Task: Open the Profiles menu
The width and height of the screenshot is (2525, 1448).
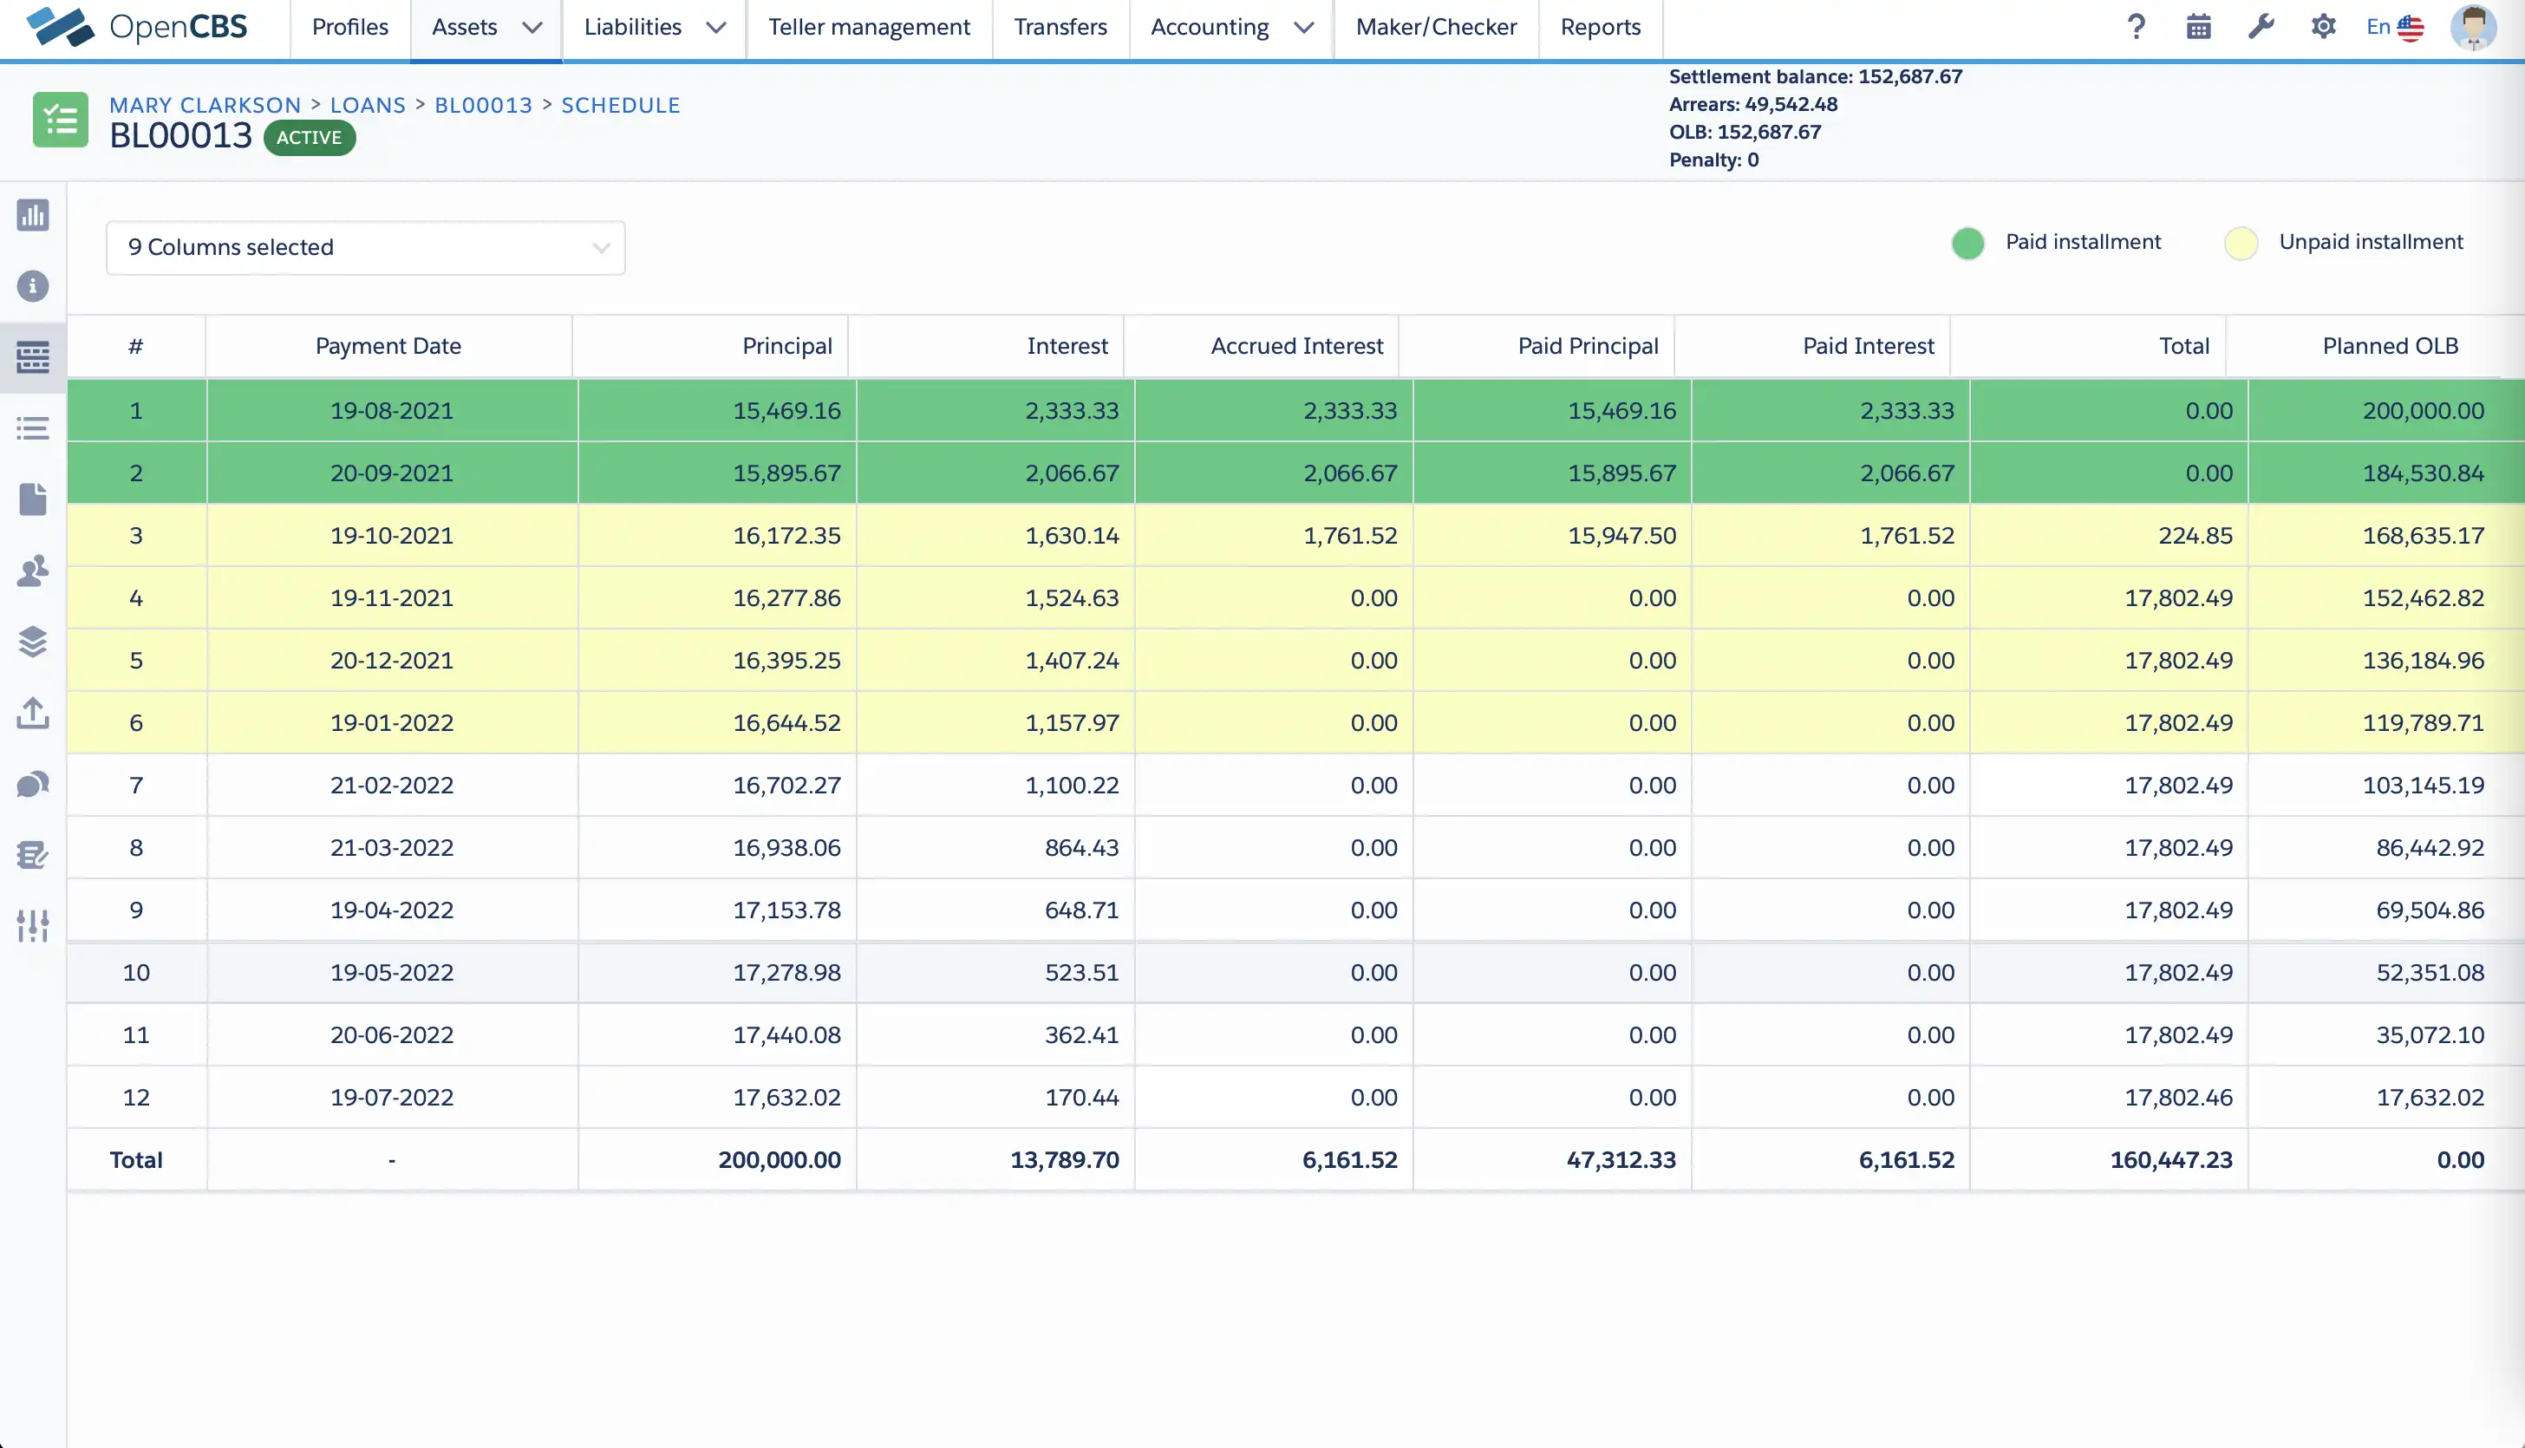Action: pos(350,27)
